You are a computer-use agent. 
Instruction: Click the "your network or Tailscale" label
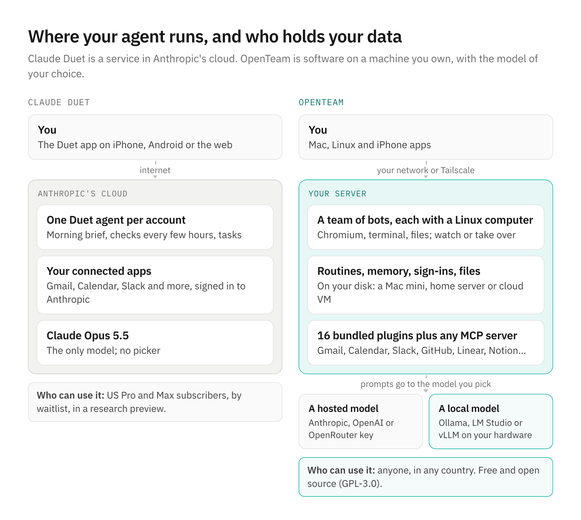tap(426, 170)
